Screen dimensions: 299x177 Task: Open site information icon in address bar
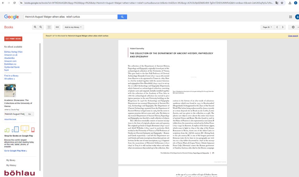(x=21, y=3)
